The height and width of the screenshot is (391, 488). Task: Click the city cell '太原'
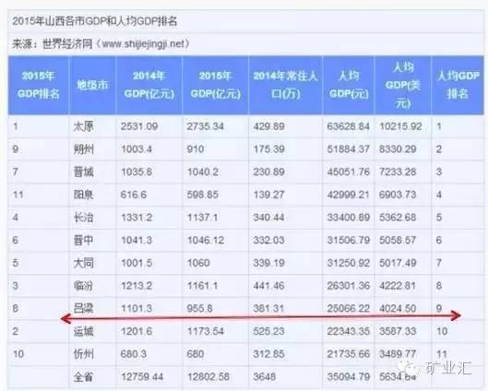(83, 126)
